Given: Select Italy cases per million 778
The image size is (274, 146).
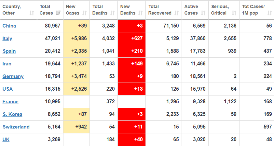Looking at the screenshot, I should (268, 39).
